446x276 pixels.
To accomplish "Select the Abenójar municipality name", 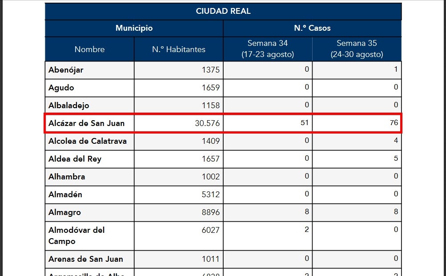I will pyautogui.click(x=66, y=70).
